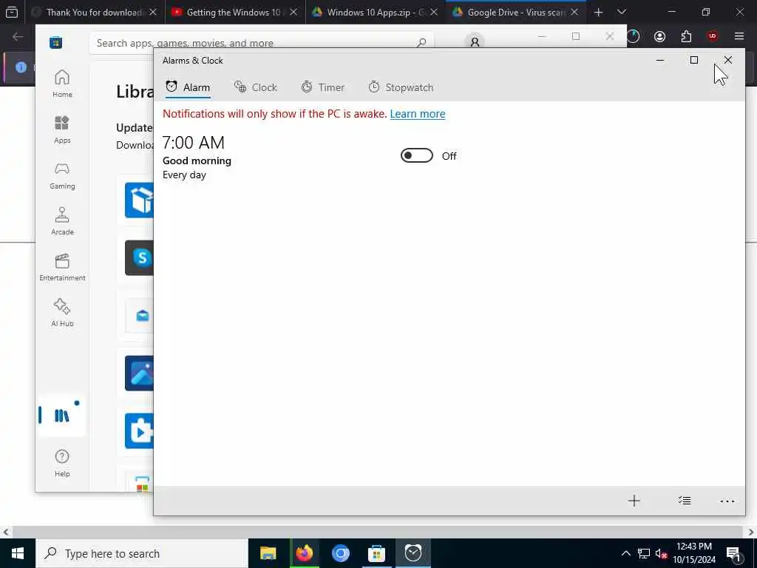Switch to the Alarm tab
757x568 pixels.
(188, 87)
